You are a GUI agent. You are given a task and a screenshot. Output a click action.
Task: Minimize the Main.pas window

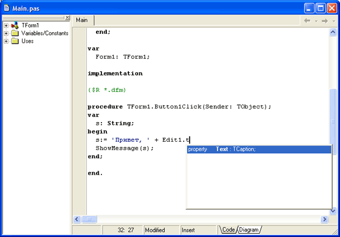[x=309, y=8]
